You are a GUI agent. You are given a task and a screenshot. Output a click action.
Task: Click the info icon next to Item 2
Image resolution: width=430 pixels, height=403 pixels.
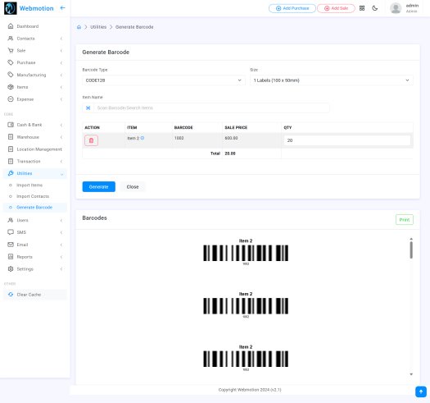coord(143,138)
